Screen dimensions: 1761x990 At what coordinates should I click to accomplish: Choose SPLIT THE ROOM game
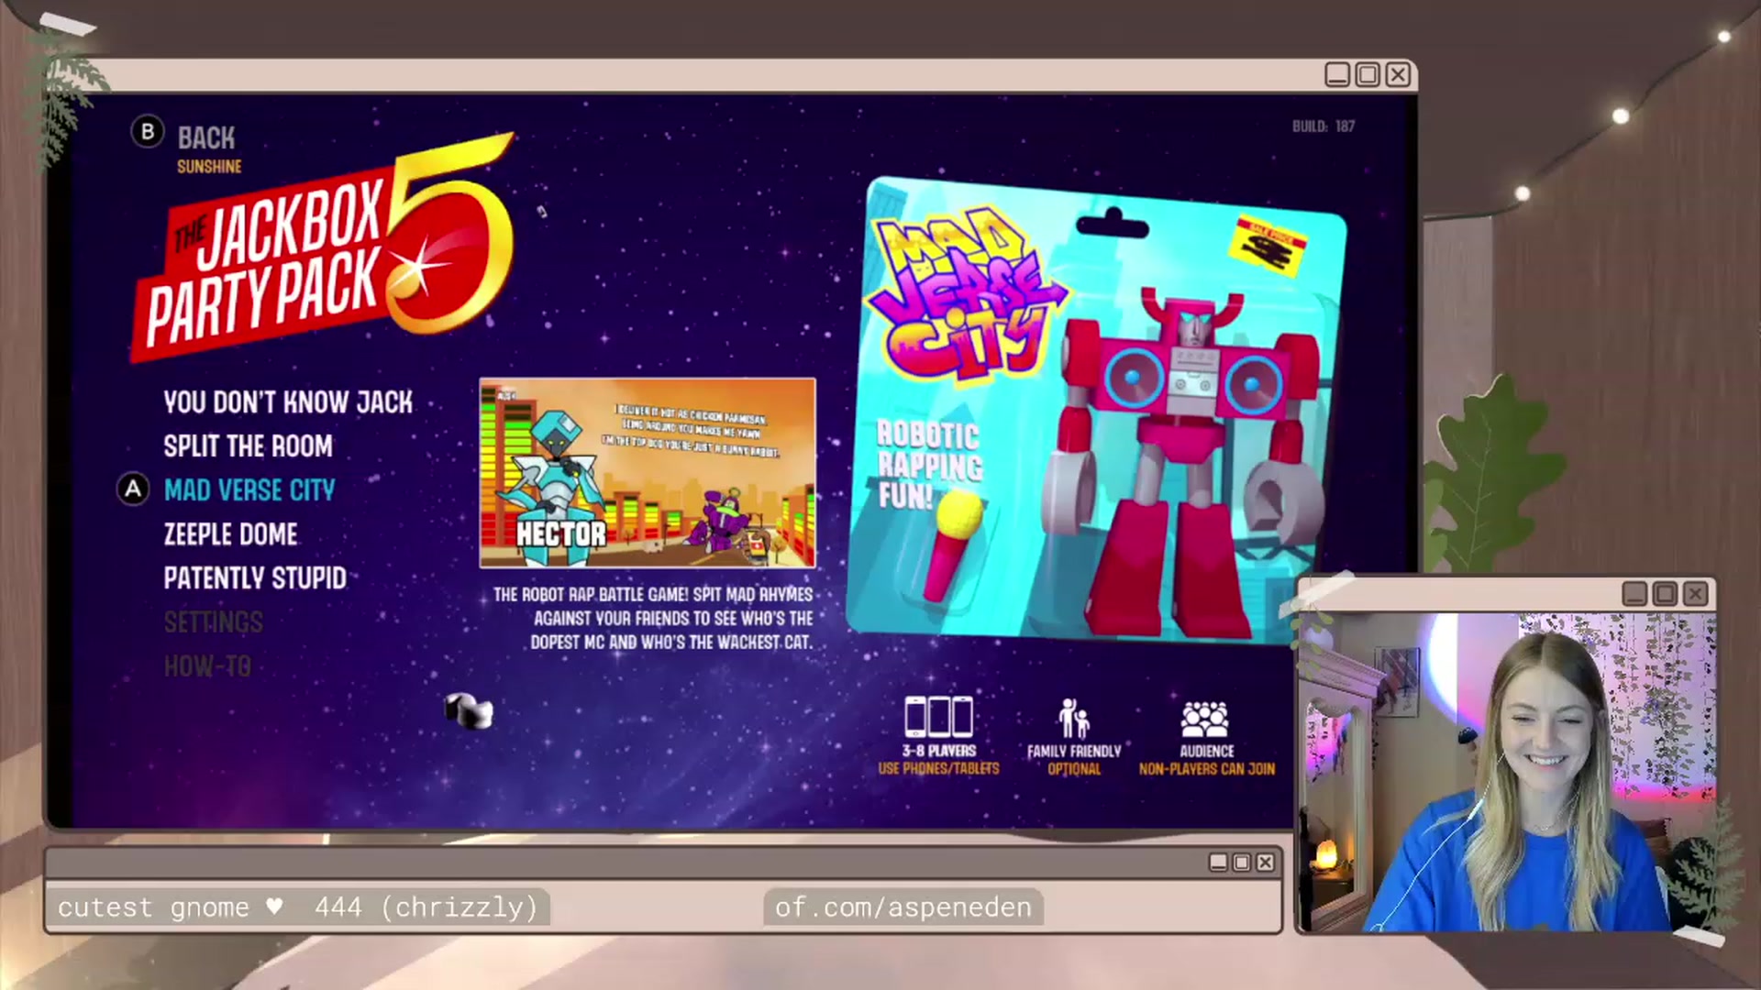click(248, 446)
